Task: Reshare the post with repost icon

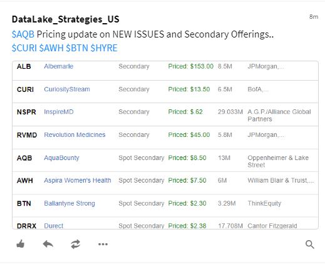Action: pos(75,244)
